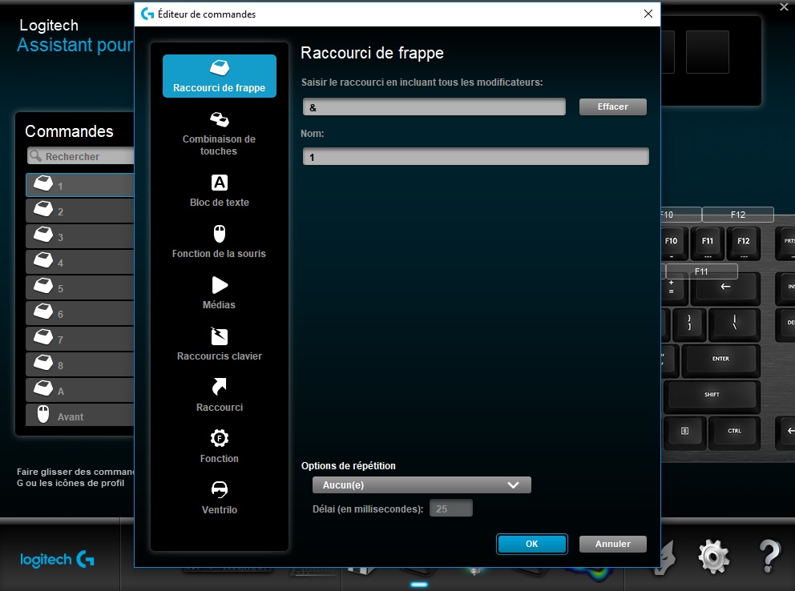Select command 6 in Commandes list

click(79, 313)
